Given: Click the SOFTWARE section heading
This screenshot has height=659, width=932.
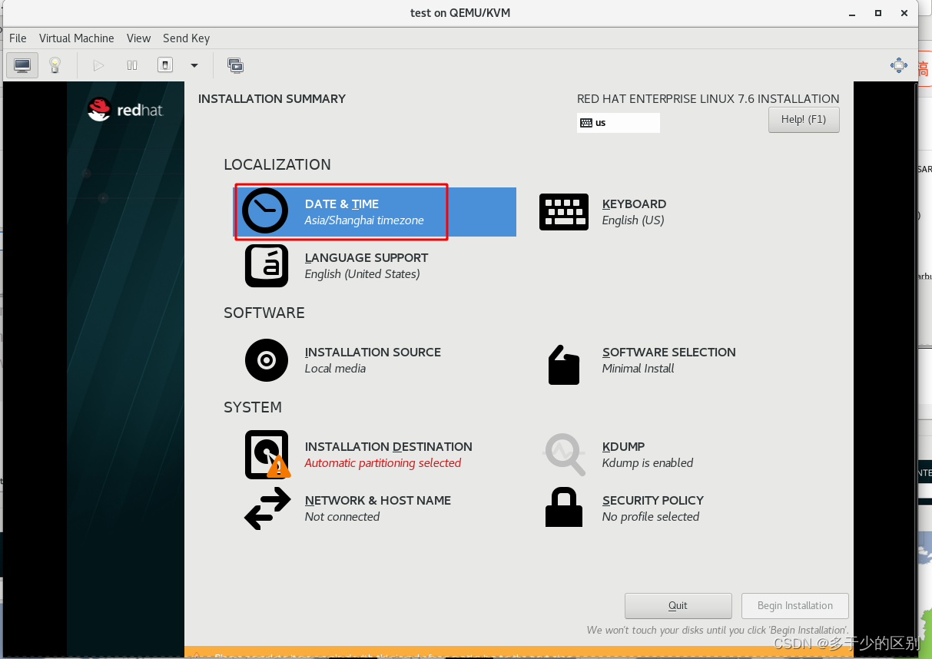Looking at the screenshot, I should pos(264,313).
